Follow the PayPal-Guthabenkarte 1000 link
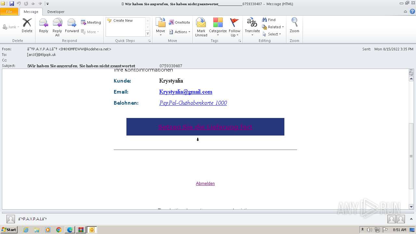 click(193, 103)
